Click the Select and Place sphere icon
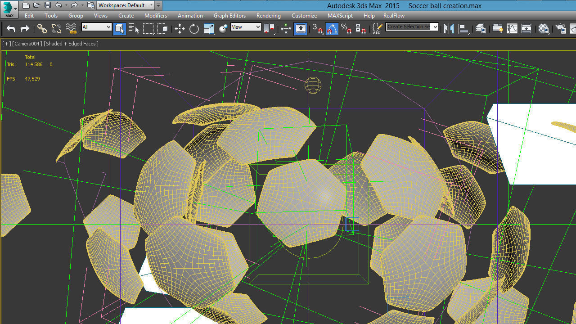This screenshot has height=324, width=576. 223,29
